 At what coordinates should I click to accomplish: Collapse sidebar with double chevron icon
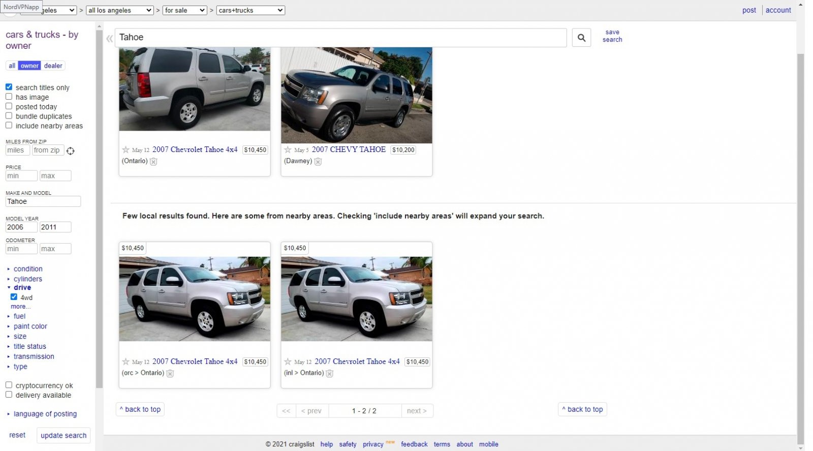pos(109,38)
